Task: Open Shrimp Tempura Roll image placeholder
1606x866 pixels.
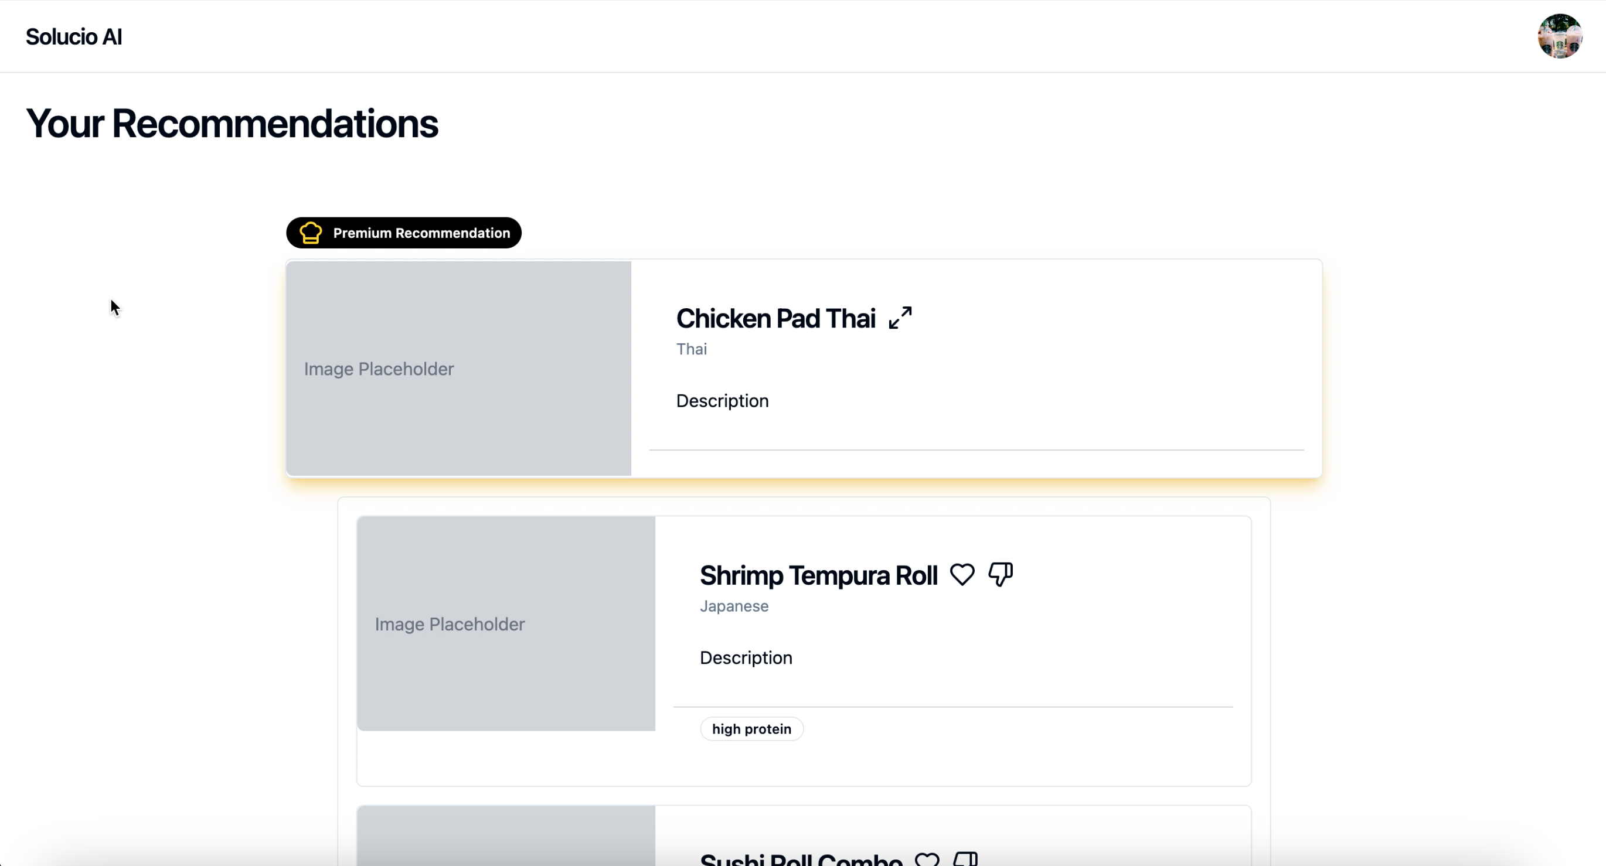Action: (x=506, y=623)
